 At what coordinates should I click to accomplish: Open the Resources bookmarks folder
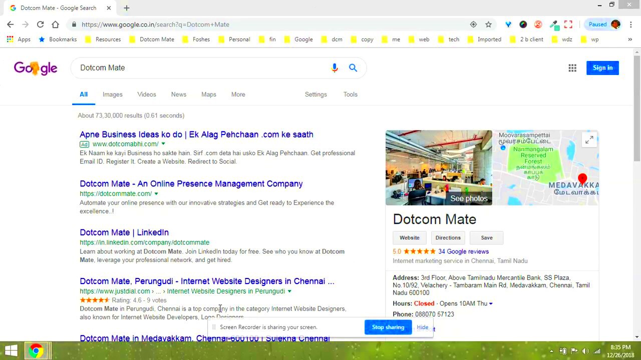point(103,39)
